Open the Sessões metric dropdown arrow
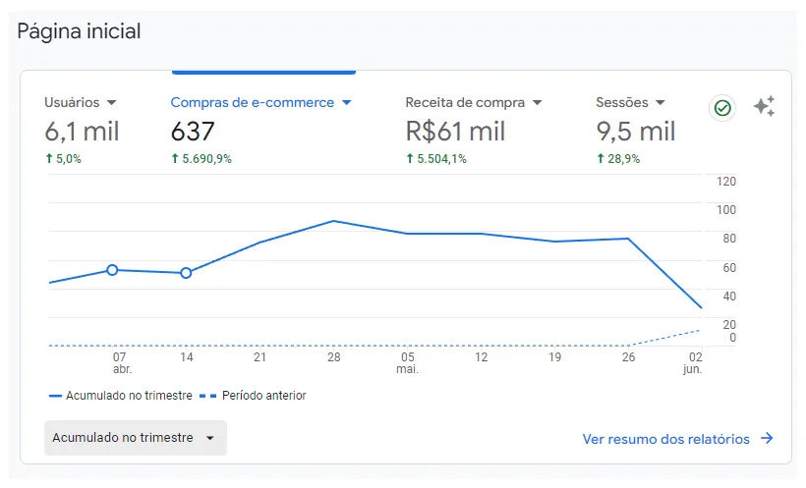 pyautogui.click(x=661, y=103)
